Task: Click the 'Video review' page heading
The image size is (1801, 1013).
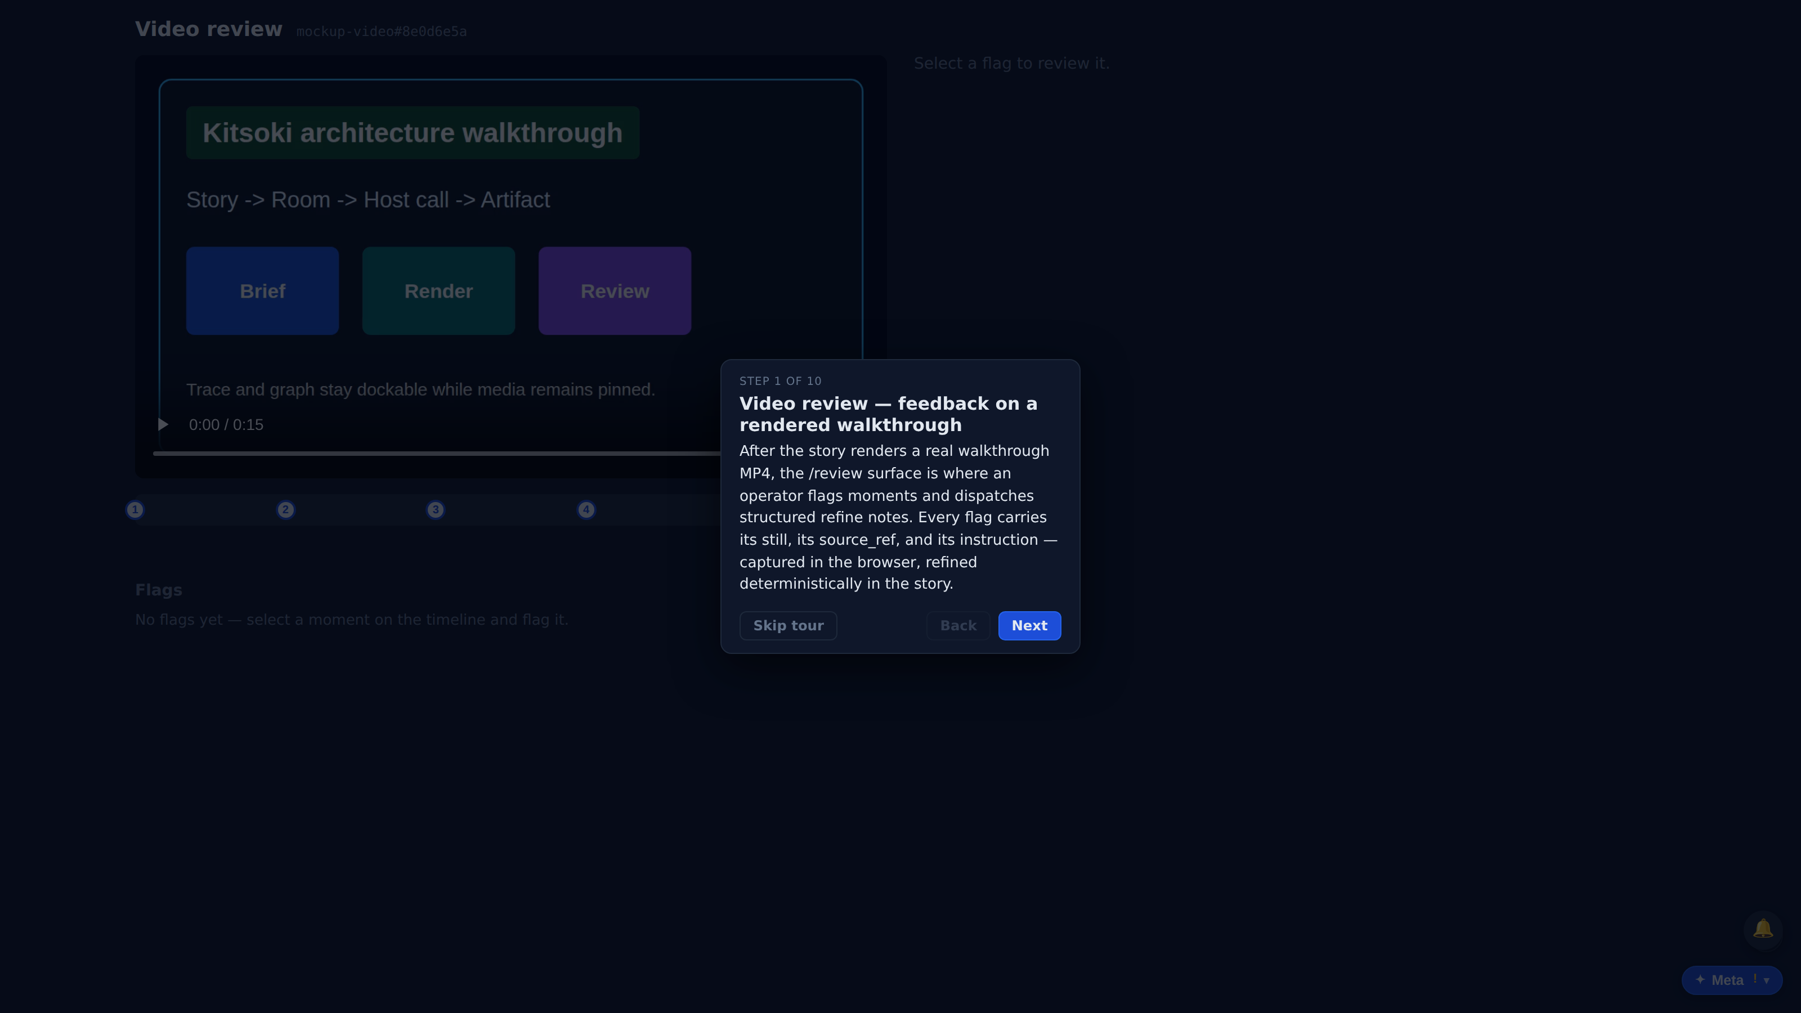Action: (208, 29)
